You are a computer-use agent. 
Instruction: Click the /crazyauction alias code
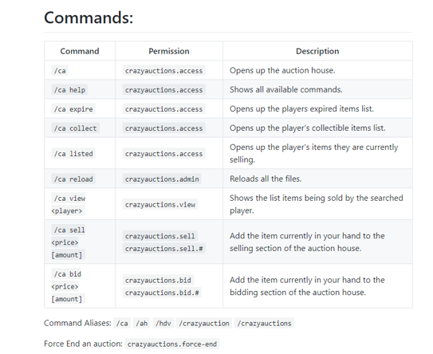(204, 323)
